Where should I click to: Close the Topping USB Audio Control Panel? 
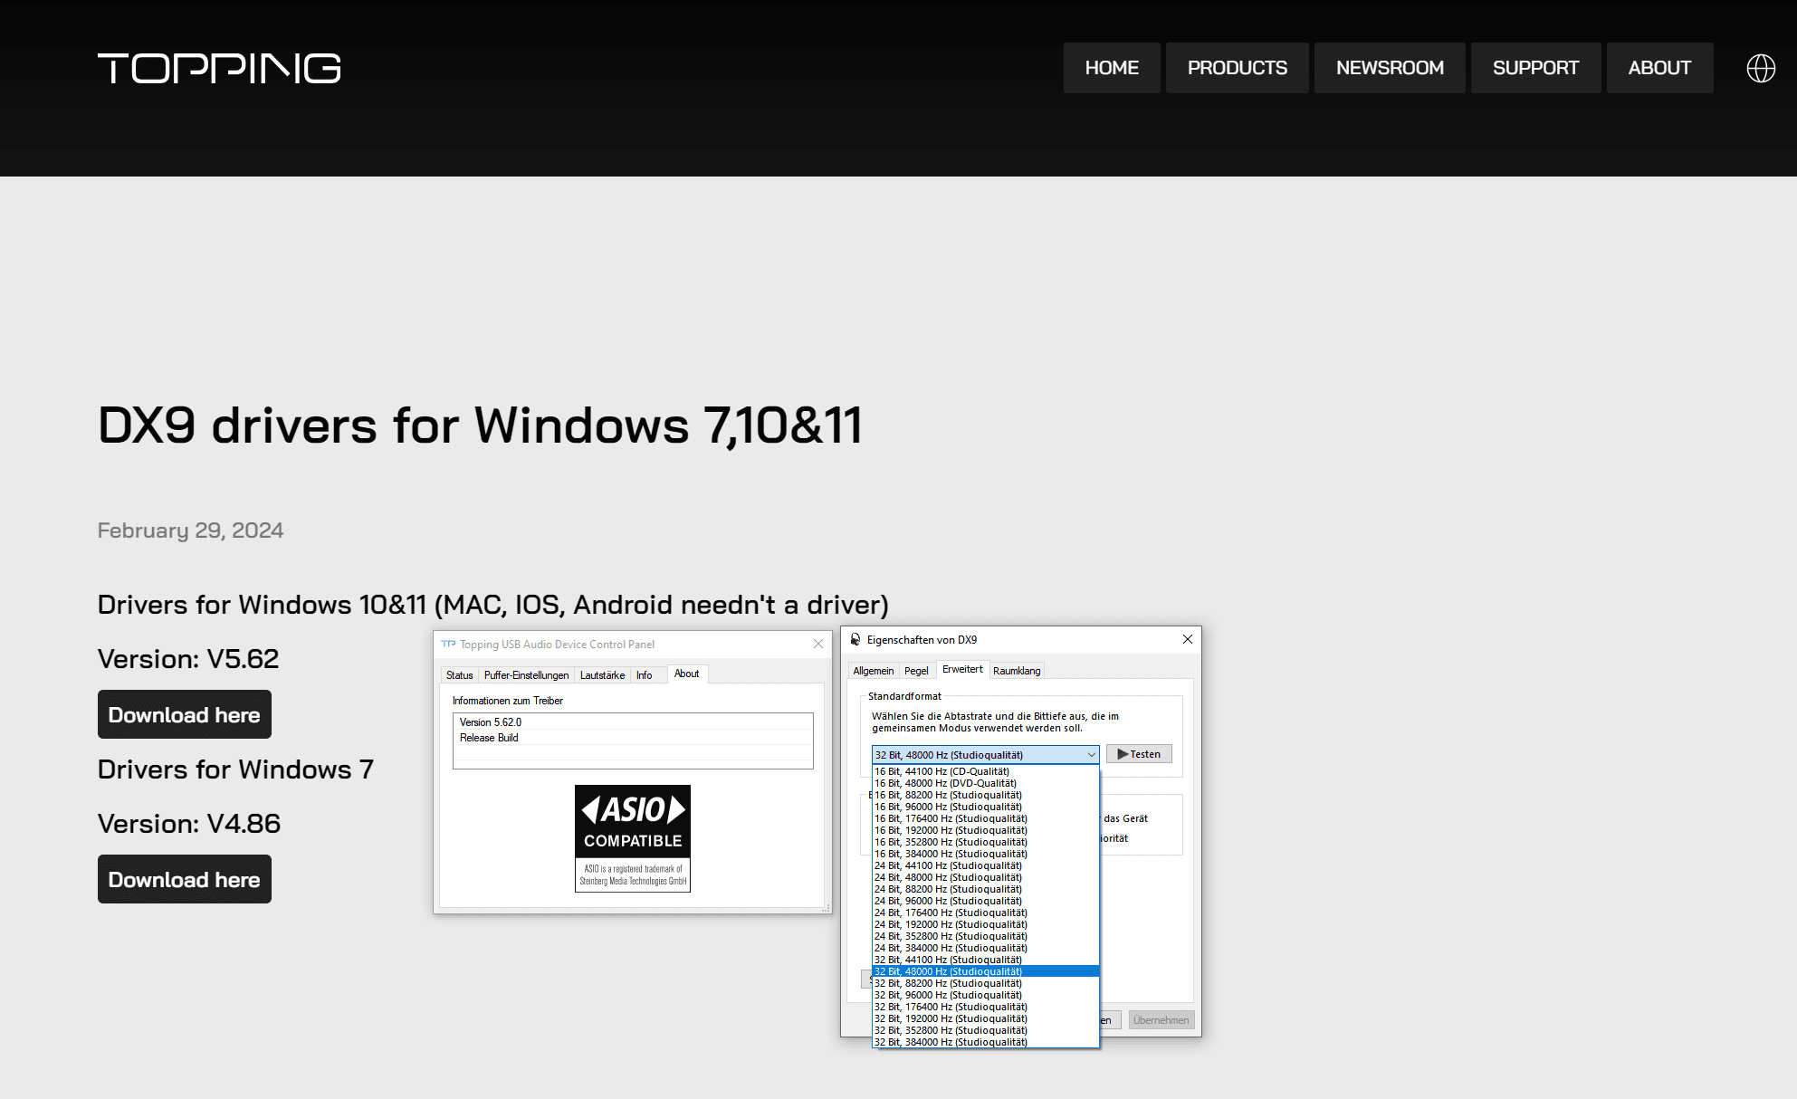point(818,644)
